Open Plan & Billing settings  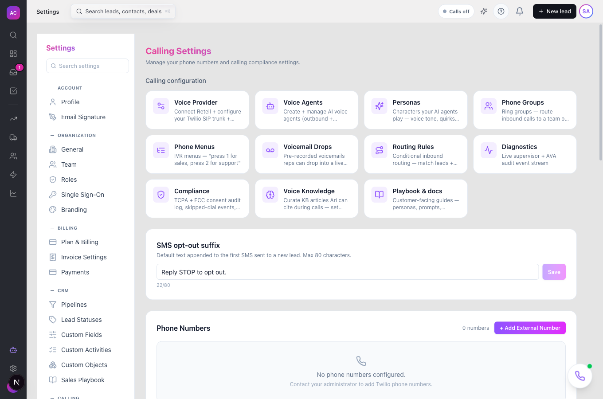click(x=86, y=242)
